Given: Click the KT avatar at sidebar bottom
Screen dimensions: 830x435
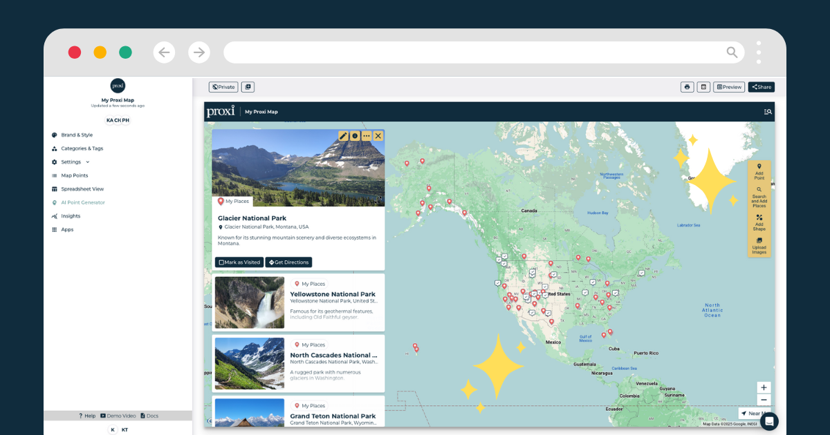Looking at the screenshot, I should click(x=125, y=429).
